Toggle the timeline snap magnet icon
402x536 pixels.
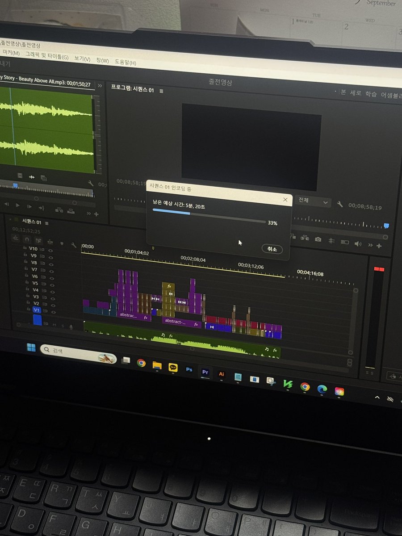click(26, 239)
